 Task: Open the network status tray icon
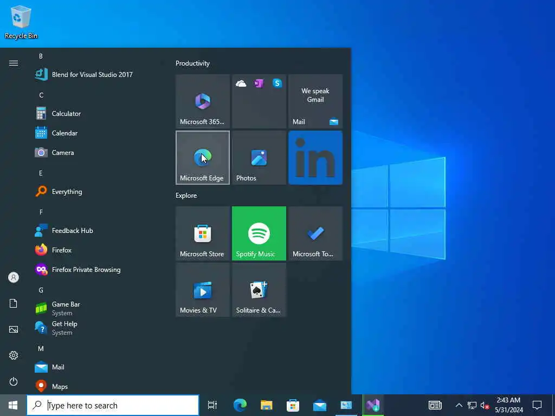pos(472,405)
